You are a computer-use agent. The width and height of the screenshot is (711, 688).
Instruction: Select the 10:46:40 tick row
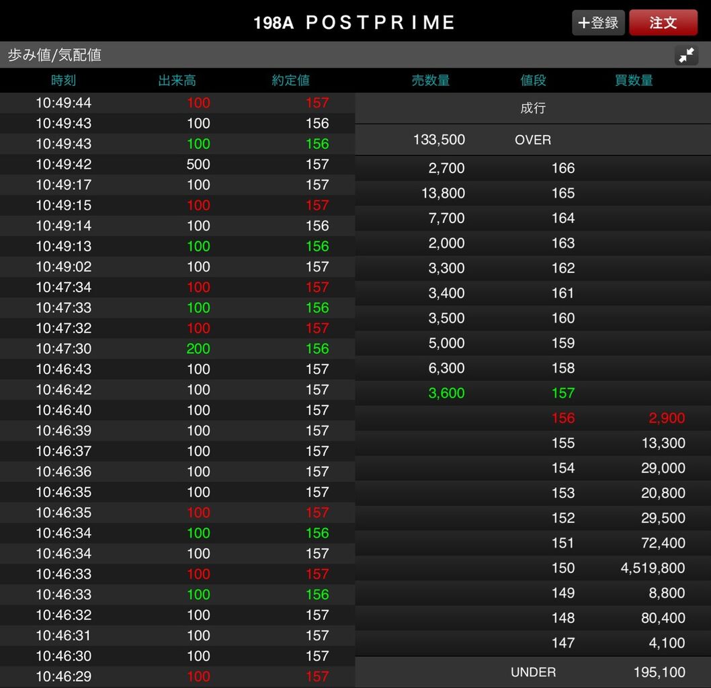[177, 410]
